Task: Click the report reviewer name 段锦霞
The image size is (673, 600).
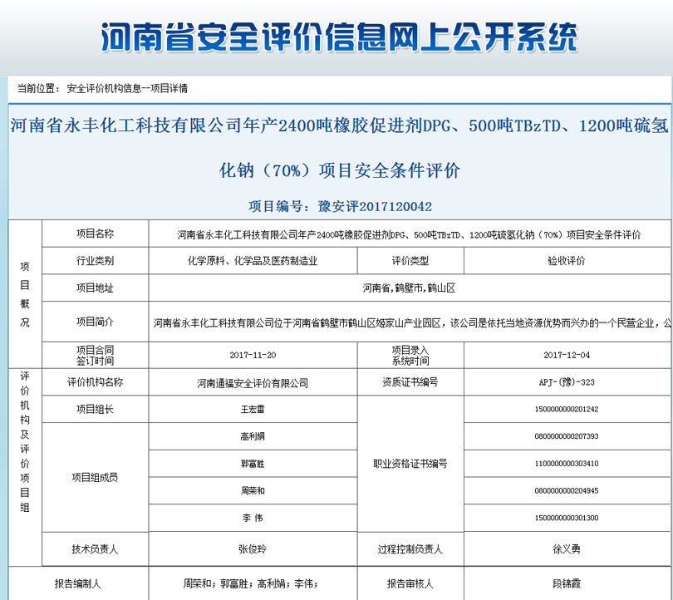Action: [567, 583]
